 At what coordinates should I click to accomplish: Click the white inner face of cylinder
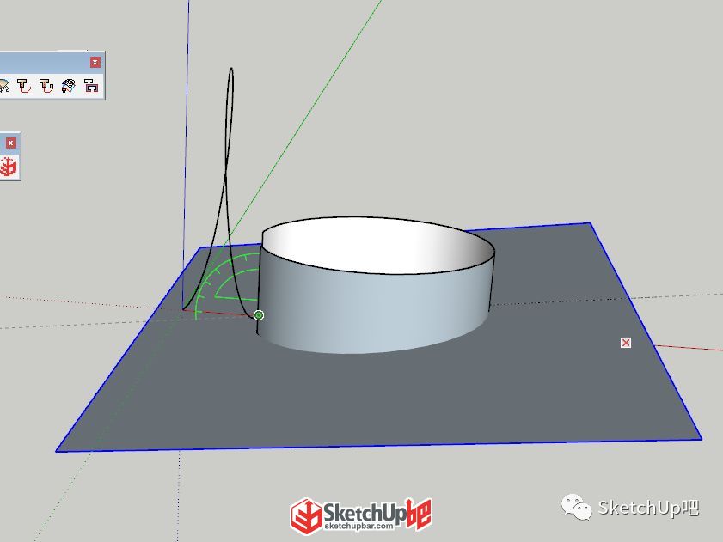click(x=378, y=247)
